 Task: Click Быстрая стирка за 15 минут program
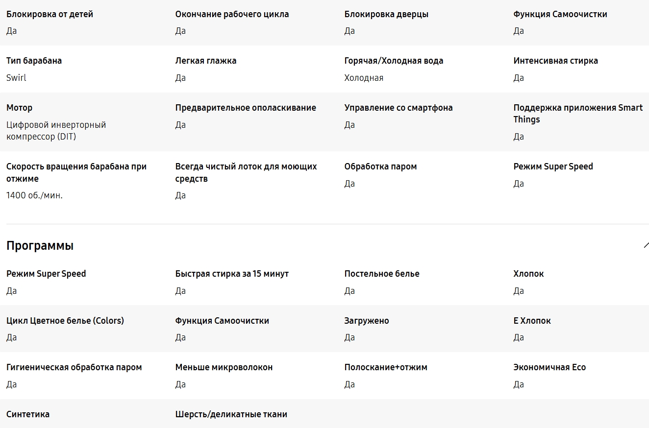tap(232, 274)
